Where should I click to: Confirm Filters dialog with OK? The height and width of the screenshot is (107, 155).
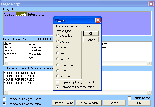tap(91, 34)
